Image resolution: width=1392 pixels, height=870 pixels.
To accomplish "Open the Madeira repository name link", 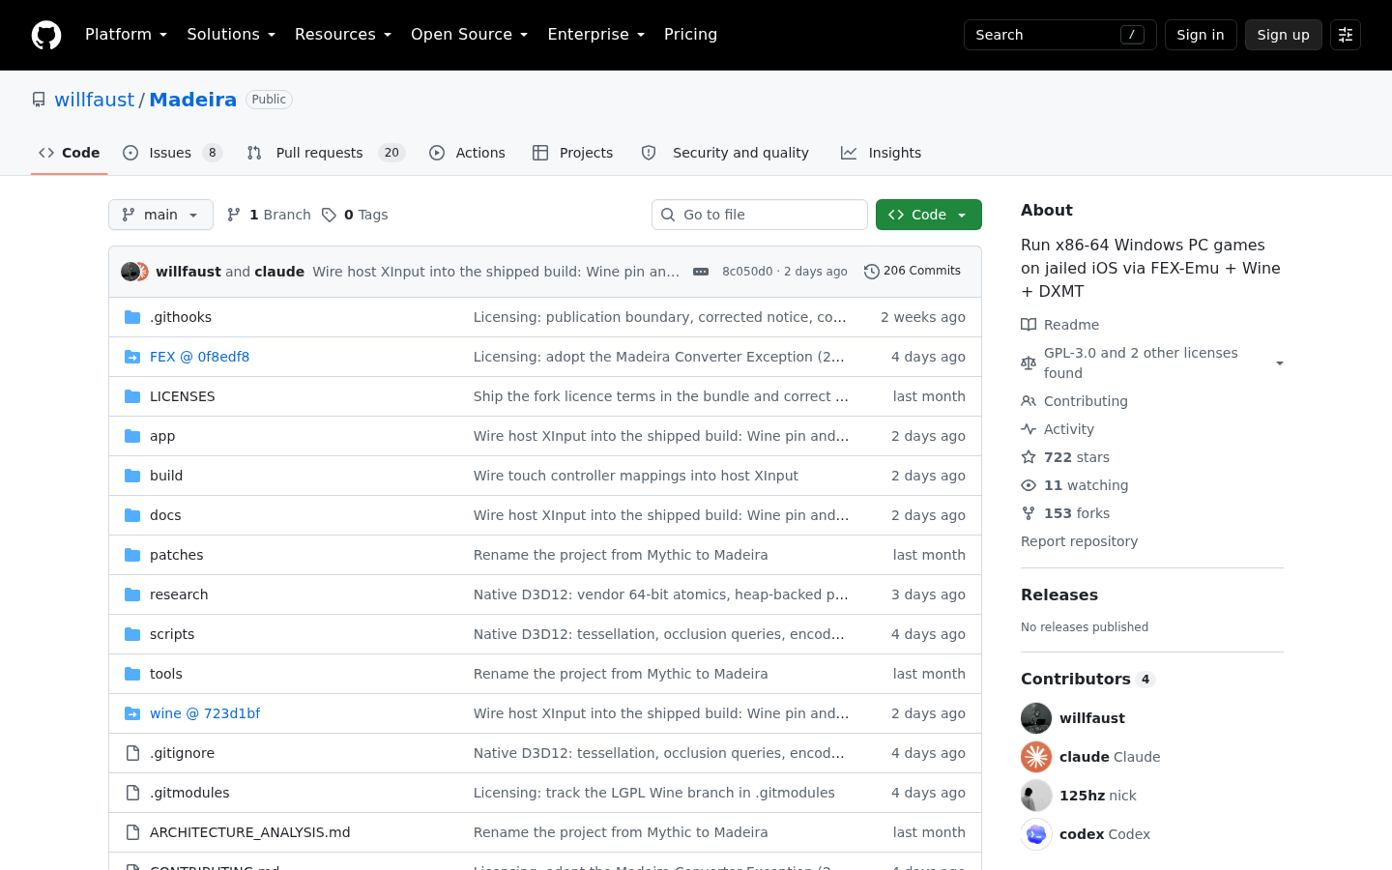I will pyautogui.click(x=193, y=100).
